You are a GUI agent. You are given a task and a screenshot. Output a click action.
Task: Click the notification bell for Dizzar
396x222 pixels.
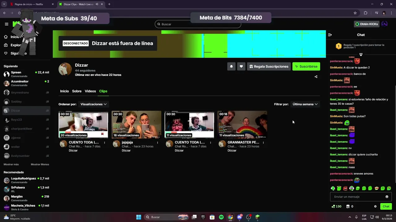pyautogui.click(x=231, y=66)
